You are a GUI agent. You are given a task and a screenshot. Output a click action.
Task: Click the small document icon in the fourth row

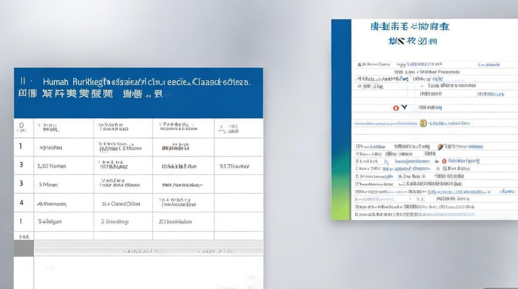click(437, 169)
